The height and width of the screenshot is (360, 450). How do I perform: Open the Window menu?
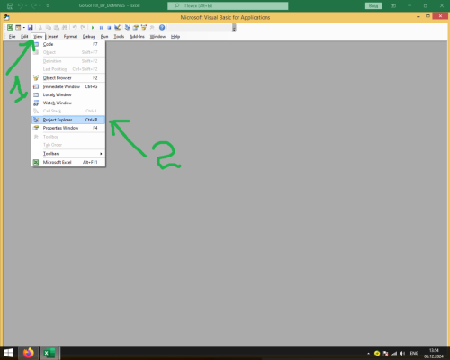click(x=157, y=37)
